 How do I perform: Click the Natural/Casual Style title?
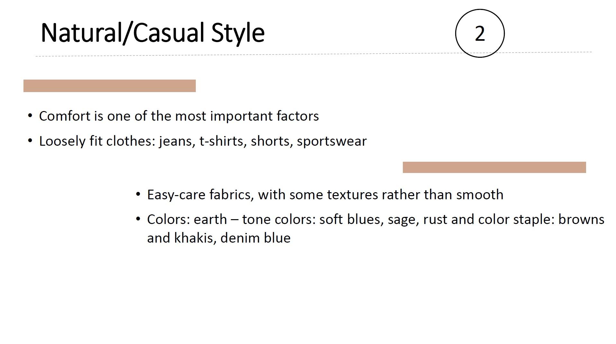153,33
